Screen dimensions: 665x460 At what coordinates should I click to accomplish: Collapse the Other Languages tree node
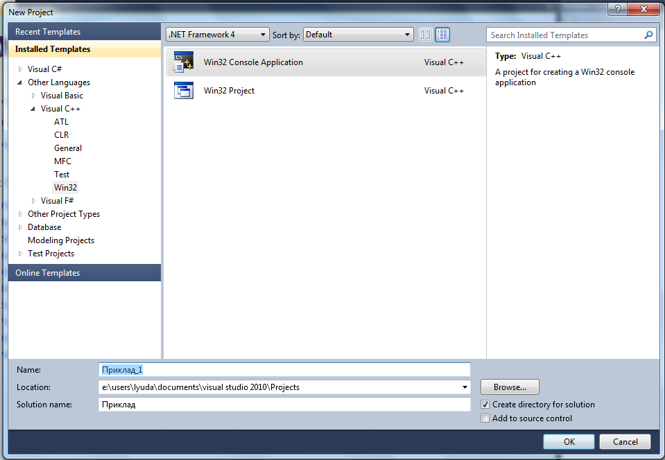click(20, 82)
